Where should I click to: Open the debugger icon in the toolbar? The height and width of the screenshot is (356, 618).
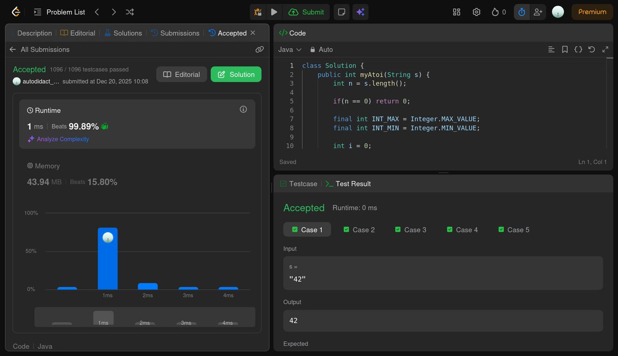(258, 12)
